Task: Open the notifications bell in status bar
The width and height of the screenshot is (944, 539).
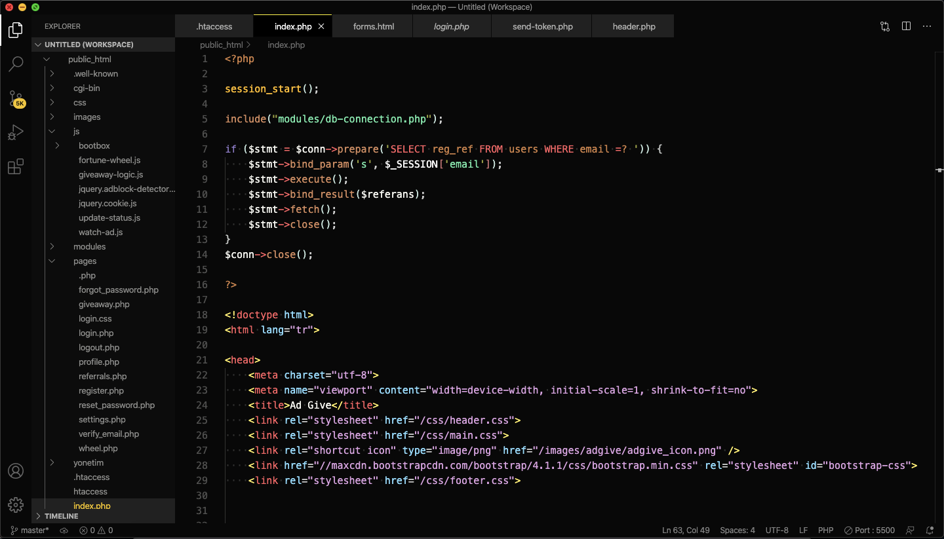Action: point(930,530)
